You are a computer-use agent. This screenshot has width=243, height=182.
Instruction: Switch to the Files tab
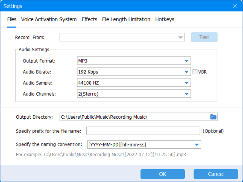coord(12,19)
